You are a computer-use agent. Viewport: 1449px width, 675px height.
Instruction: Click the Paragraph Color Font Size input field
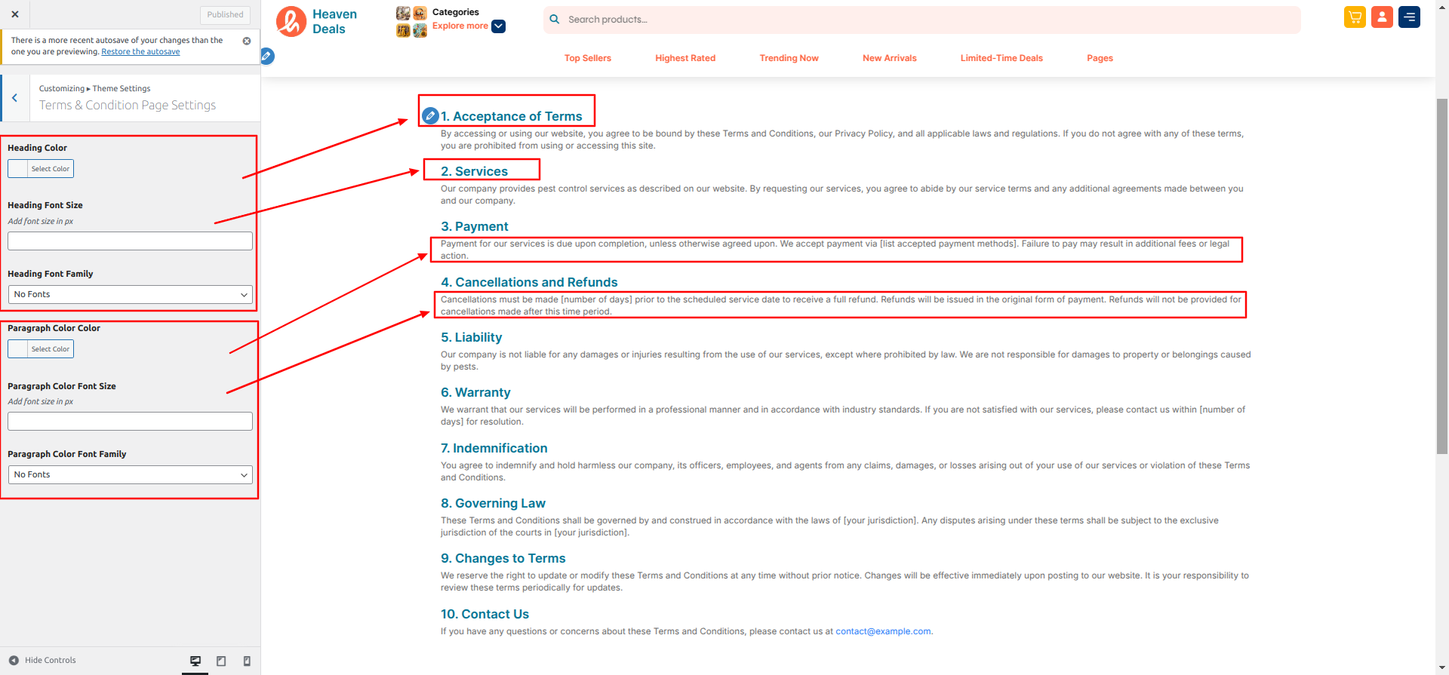pos(130,422)
